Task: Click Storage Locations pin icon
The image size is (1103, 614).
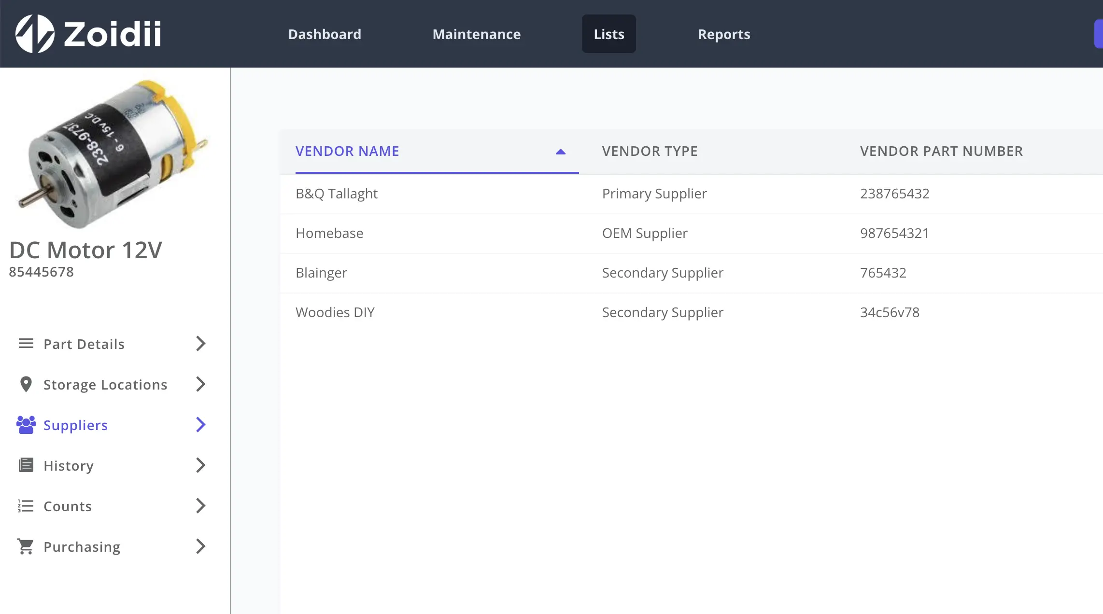Action: click(x=26, y=384)
